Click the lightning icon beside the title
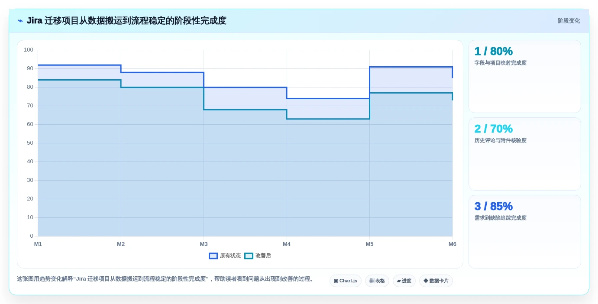Viewport: 598px width, 304px height. click(20, 21)
